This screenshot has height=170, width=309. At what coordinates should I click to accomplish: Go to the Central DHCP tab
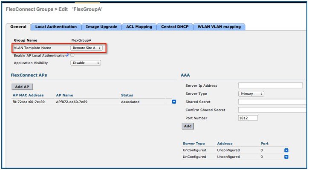click(x=175, y=27)
